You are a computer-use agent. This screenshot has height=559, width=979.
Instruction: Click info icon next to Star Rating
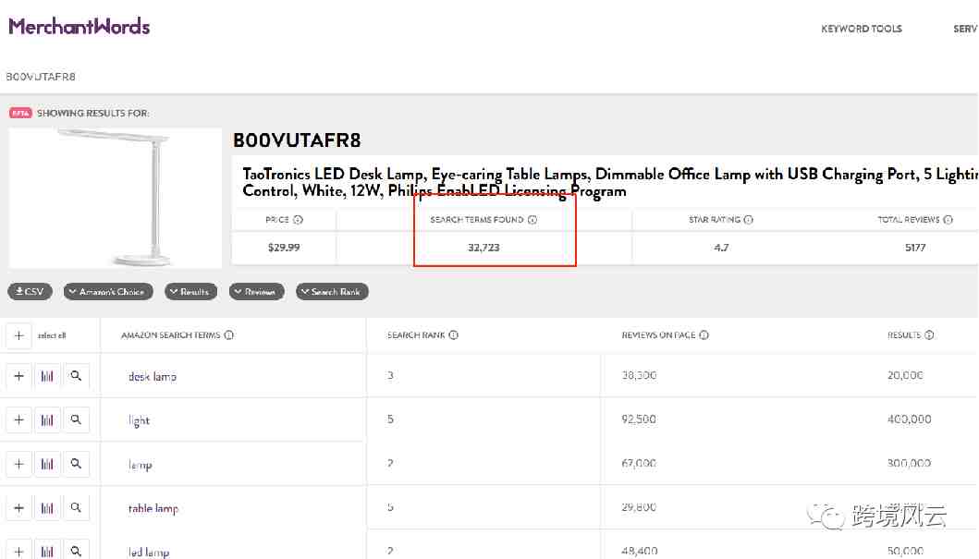coord(749,220)
